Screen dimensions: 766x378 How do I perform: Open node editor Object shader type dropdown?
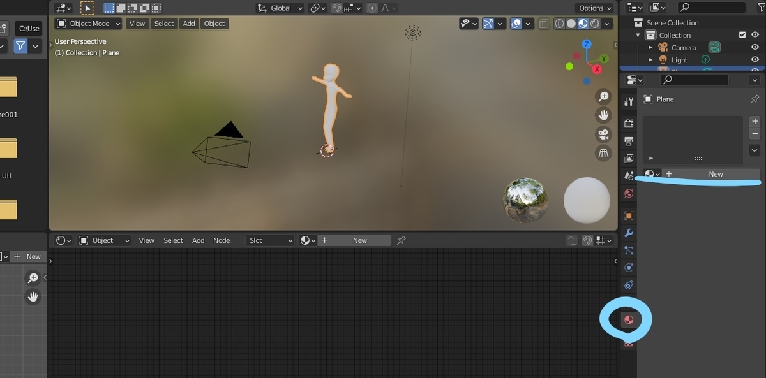[x=104, y=240]
